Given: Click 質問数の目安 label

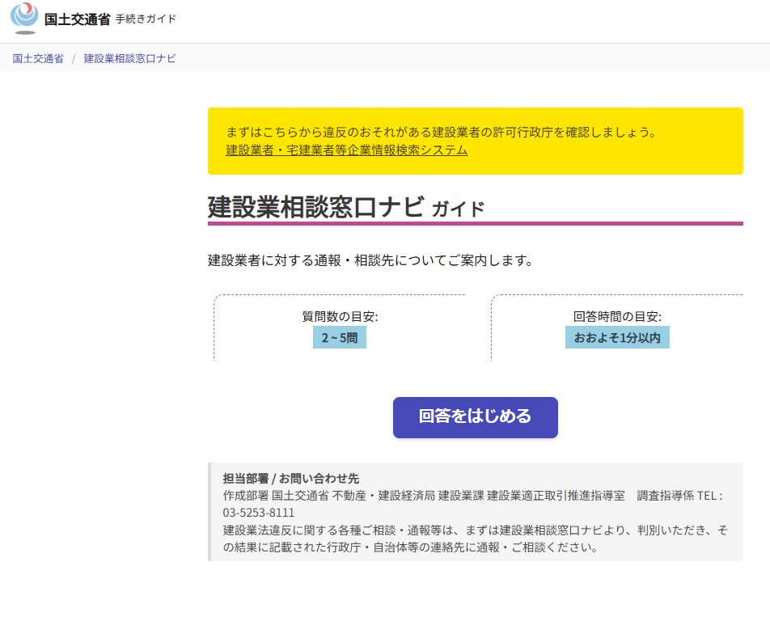Looking at the screenshot, I should coord(340,317).
